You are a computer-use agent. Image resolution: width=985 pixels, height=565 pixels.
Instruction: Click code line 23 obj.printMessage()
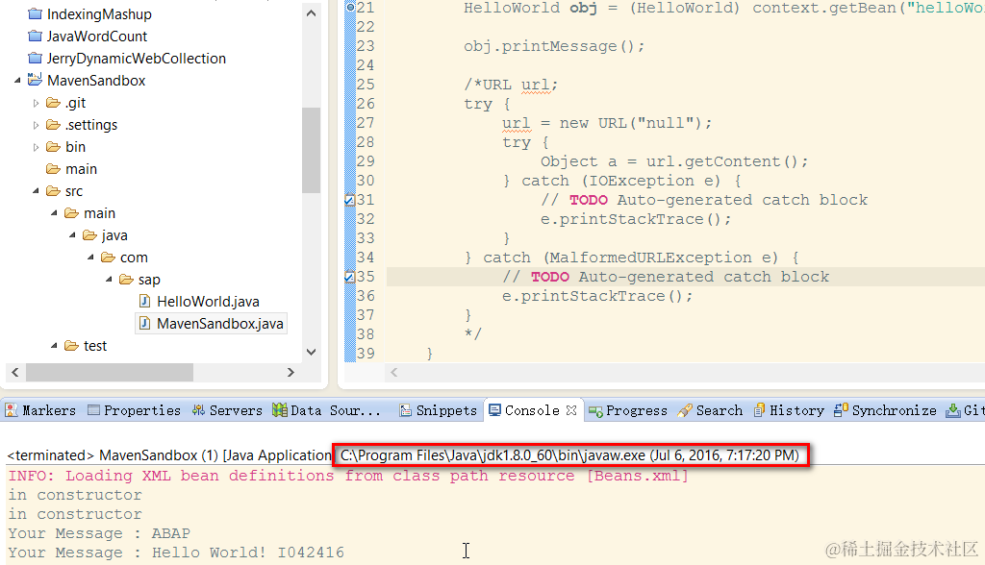tap(554, 46)
